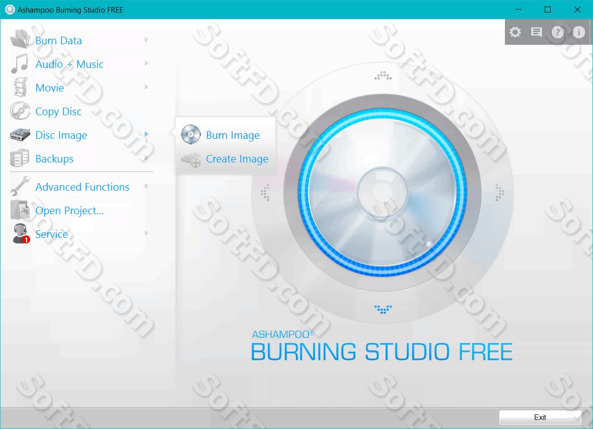Screen dimensions: 593x429
Task: Open the Backups menu
Action: [x=54, y=159]
